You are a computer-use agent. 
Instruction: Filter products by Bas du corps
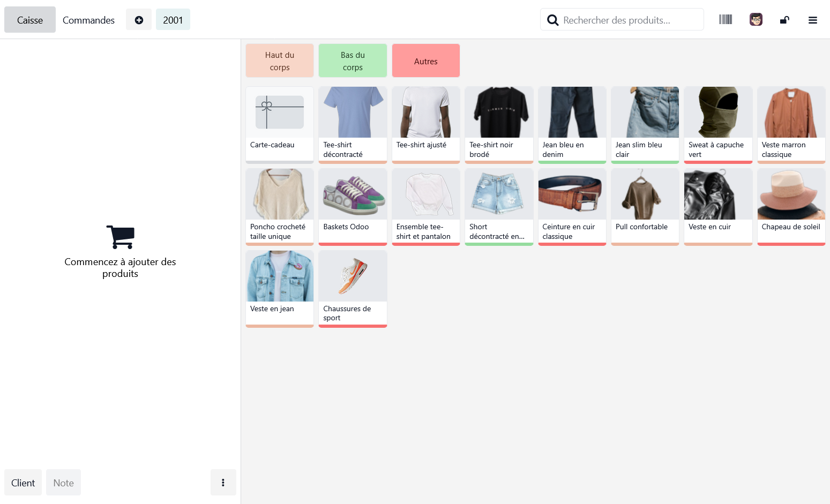coord(353,60)
